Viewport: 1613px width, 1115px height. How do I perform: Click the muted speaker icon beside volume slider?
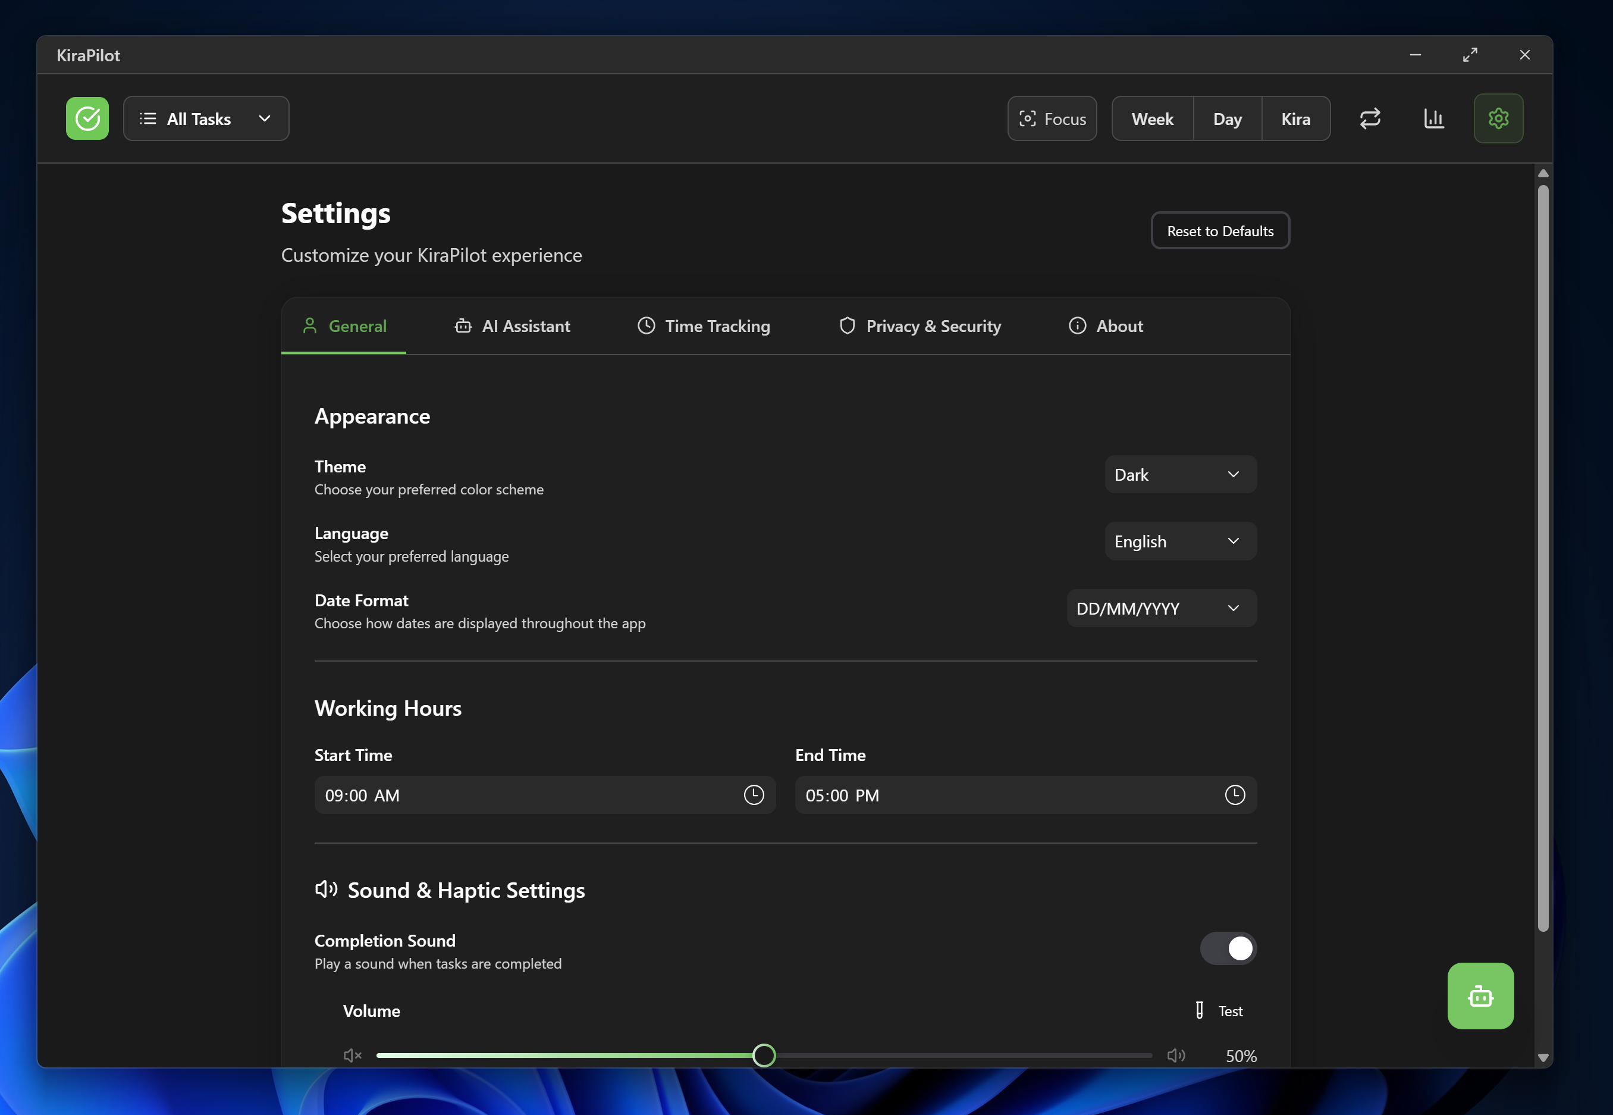coord(353,1055)
